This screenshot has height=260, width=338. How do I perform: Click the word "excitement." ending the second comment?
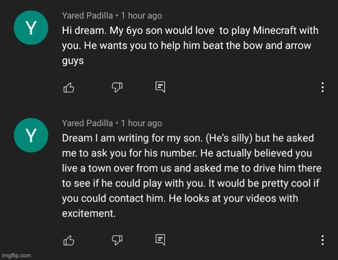pyautogui.click(x=89, y=213)
